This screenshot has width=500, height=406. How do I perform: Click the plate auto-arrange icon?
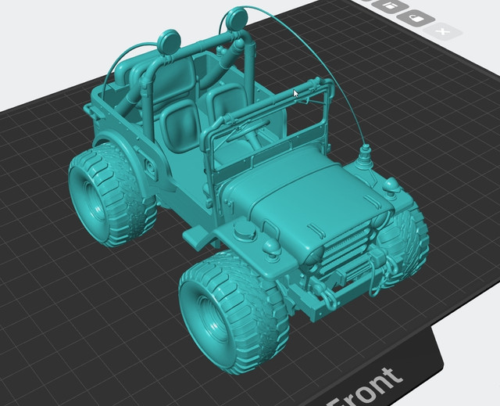(389, 5)
